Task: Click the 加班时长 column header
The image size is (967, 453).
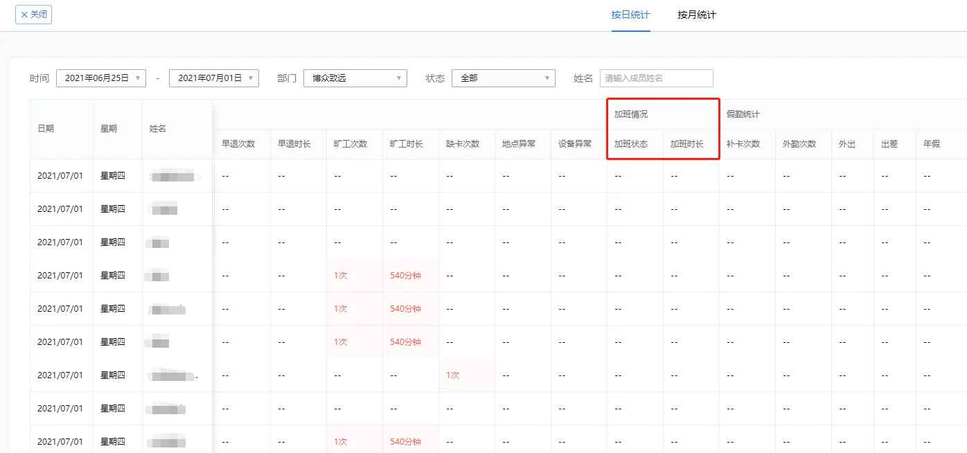Action: pyautogui.click(x=687, y=144)
